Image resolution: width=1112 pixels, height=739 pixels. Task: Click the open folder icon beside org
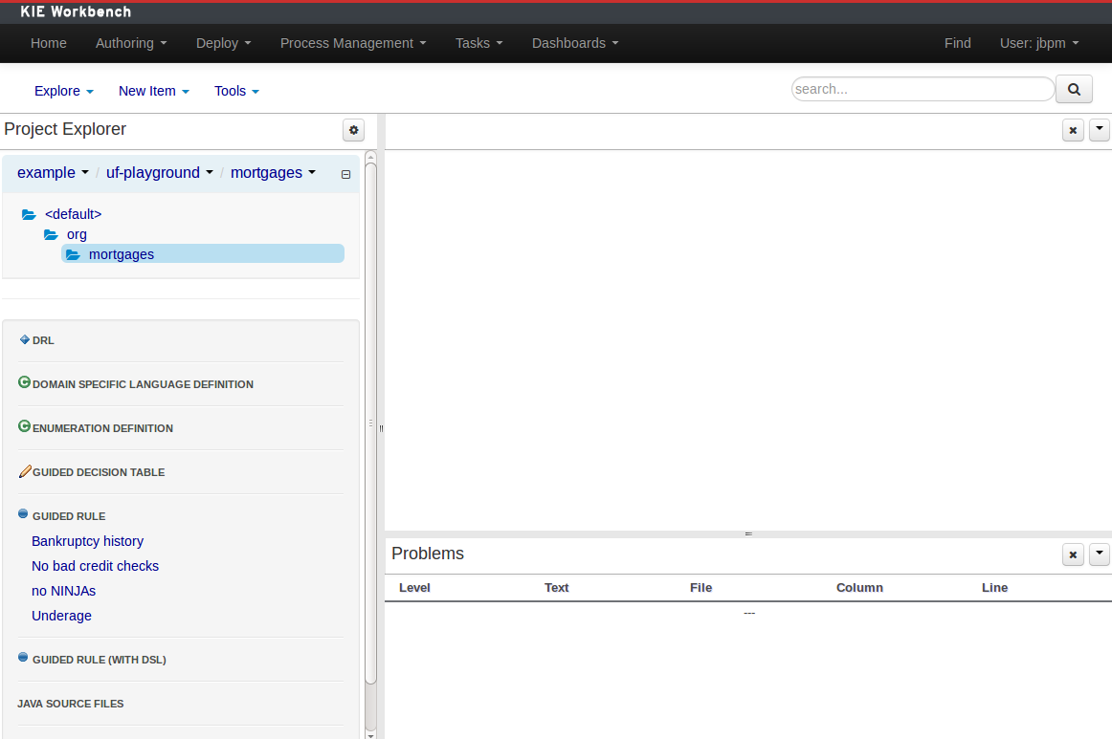[52, 234]
